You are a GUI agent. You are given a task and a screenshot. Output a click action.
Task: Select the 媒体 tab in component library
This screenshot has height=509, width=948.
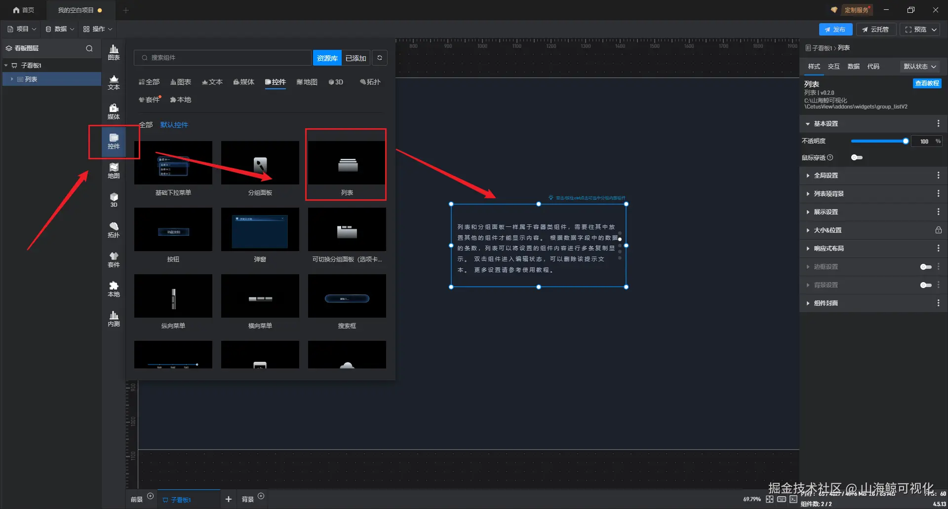pos(244,82)
